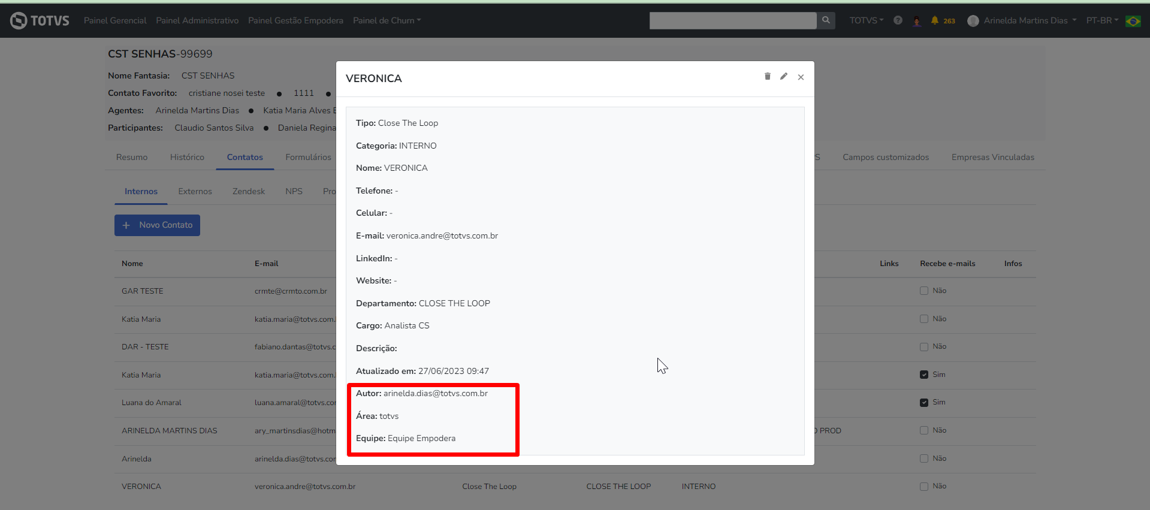
Task: Focus the top navbar search field
Action: (x=733, y=20)
